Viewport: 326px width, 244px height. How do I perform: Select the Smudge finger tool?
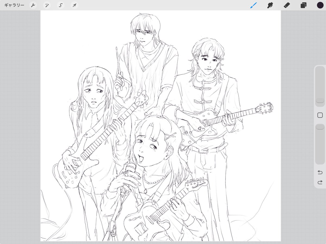pyautogui.click(x=270, y=5)
